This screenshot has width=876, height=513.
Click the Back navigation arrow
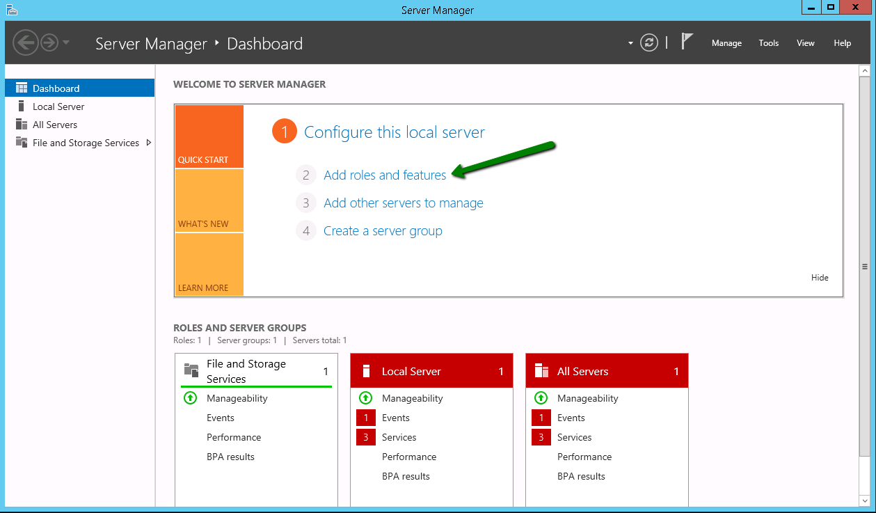[x=25, y=43]
